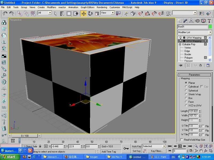This screenshot has width=214, height=160.
Task: Click the Play Animation button
Action: (x=180, y=146)
